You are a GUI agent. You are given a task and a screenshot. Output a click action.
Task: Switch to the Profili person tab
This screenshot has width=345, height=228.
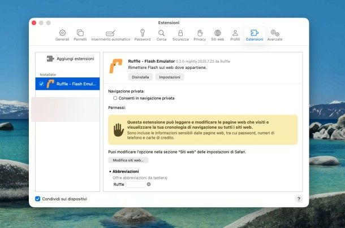[x=235, y=35]
